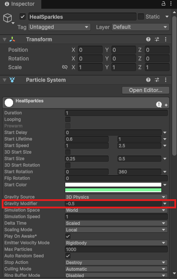
Task: Click the warning icon in HealSparkles module header
Action: [x=159, y=105]
